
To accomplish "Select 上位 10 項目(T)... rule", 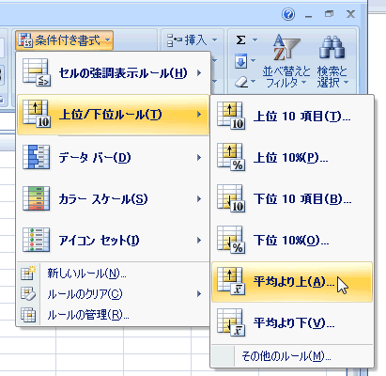I will click(x=292, y=117).
